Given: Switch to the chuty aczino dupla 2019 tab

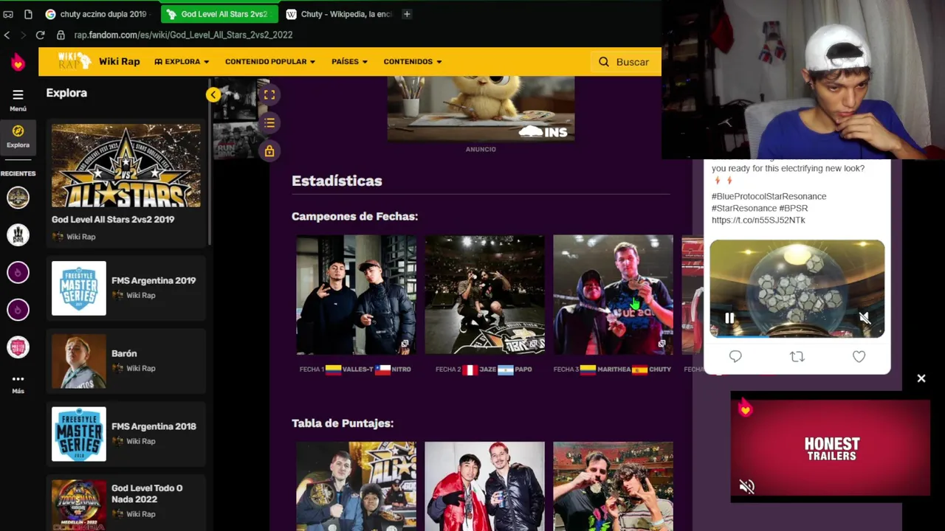Looking at the screenshot, I should (x=96, y=14).
